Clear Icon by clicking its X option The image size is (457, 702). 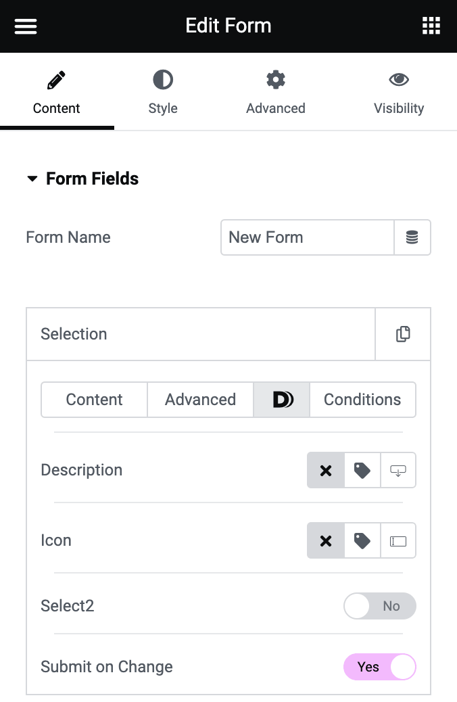pyautogui.click(x=325, y=540)
